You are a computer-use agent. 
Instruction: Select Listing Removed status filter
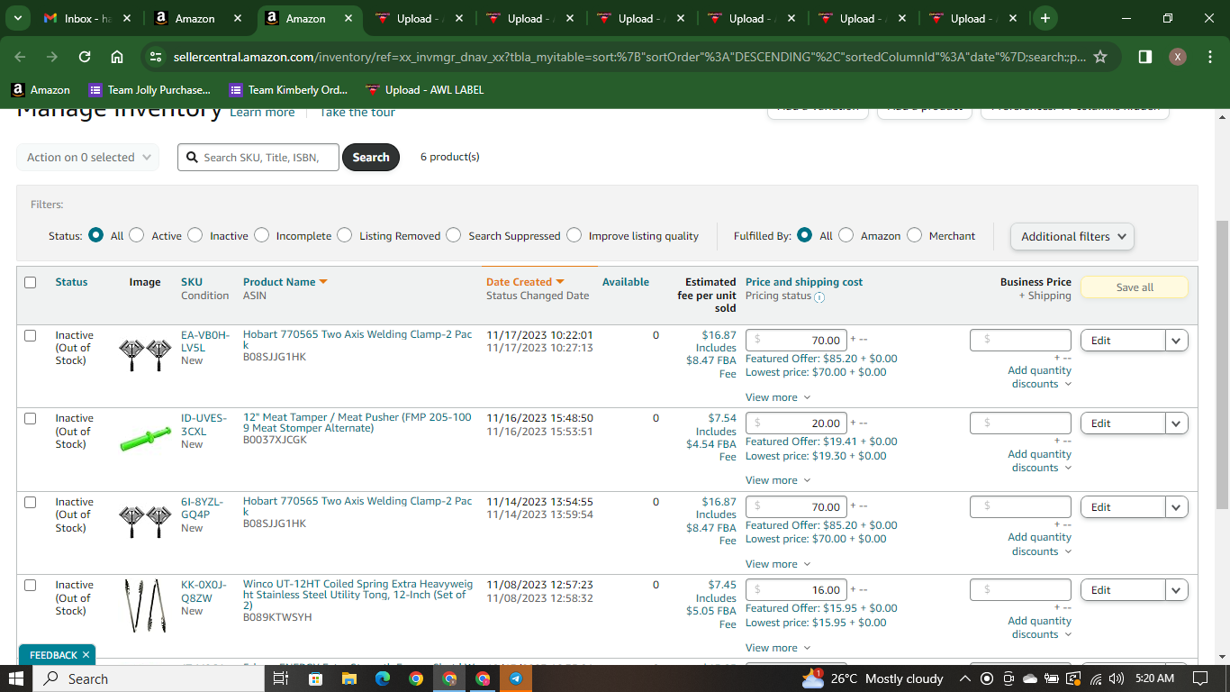tap(345, 235)
